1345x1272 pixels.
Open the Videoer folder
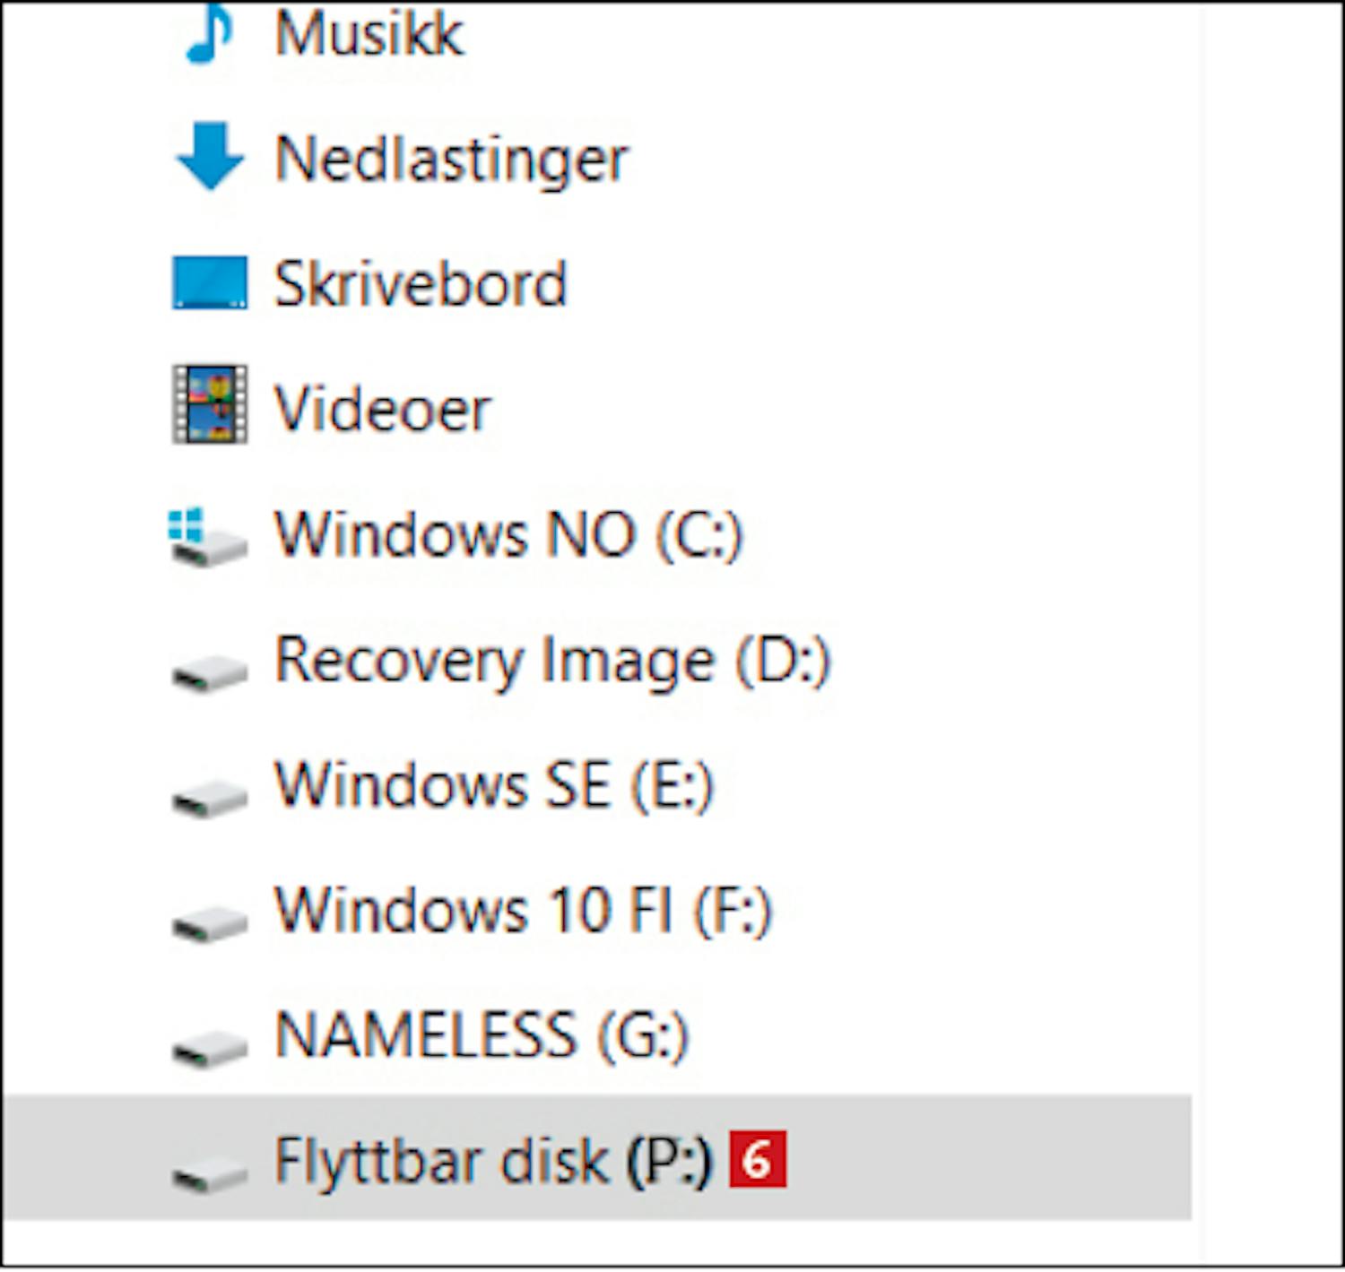point(383,410)
